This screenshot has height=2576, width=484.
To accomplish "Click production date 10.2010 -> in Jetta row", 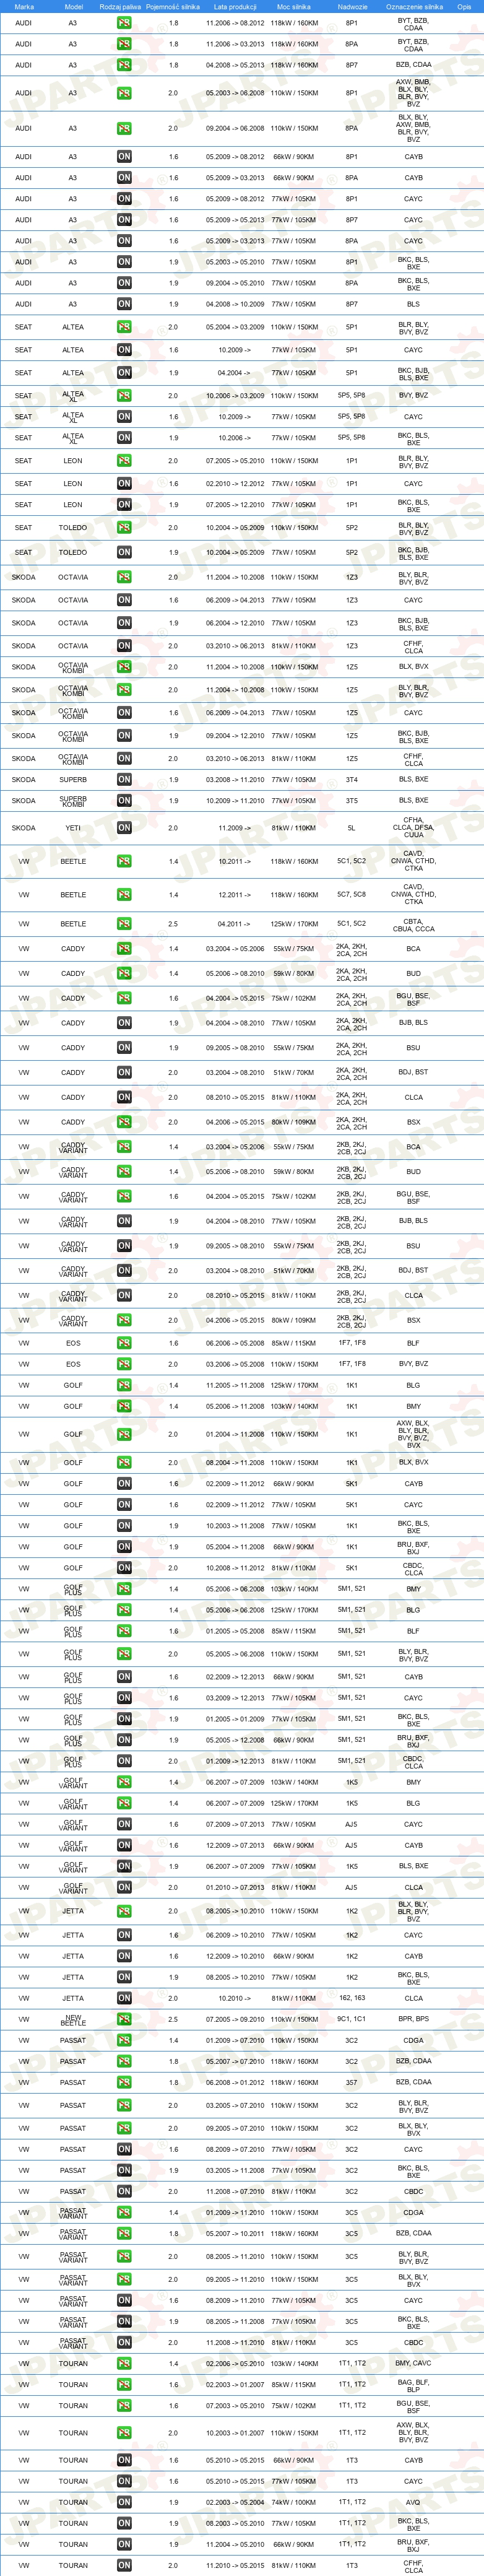I will click(x=234, y=1998).
